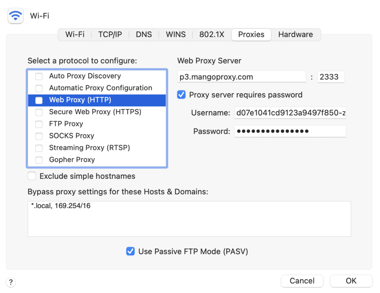The height and width of the screenshot is (293, 380).
Task: Check the Streaming Proxy (RTSP) checkbox
Action: pyautogui.click(x=39, y=148)
